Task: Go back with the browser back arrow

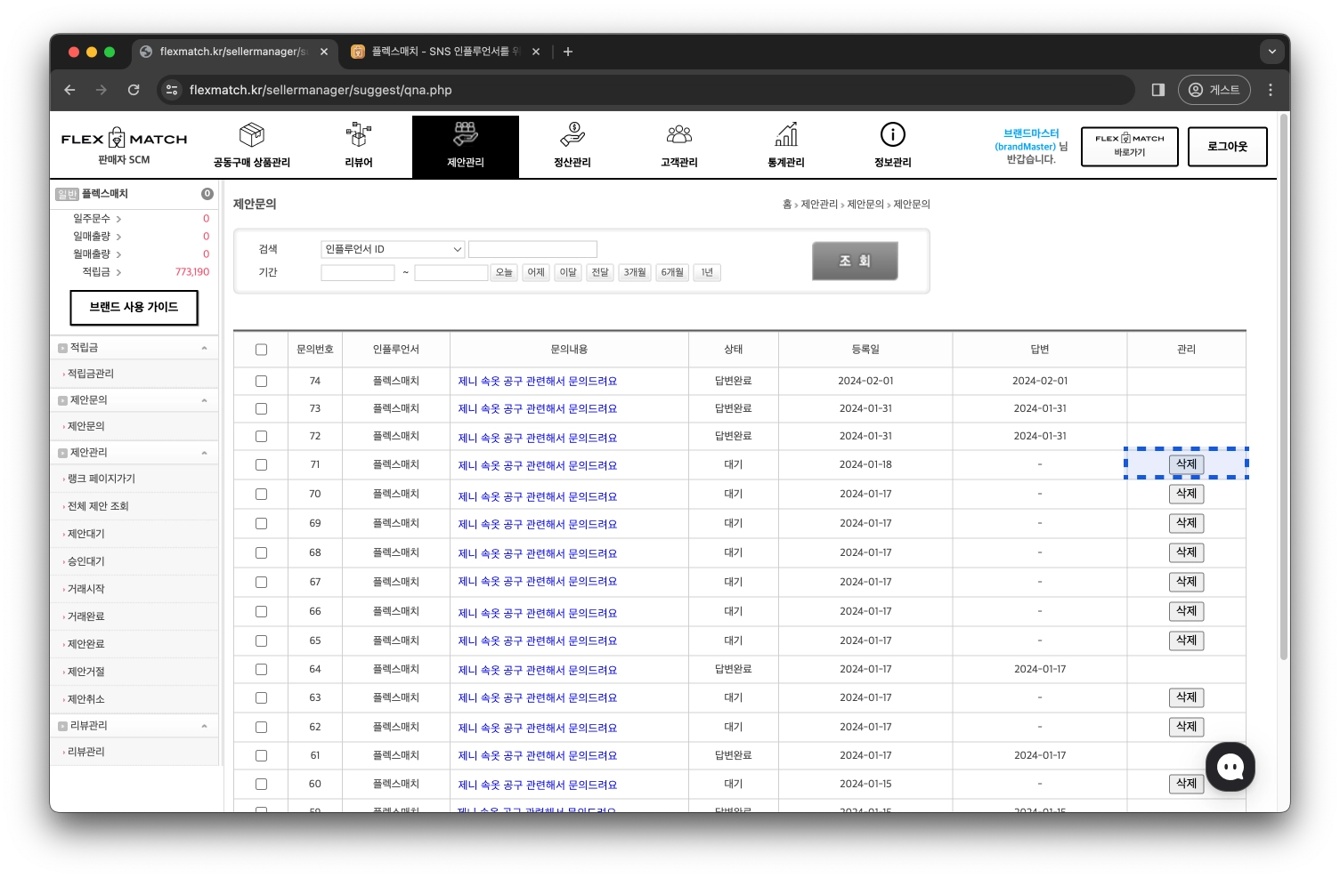Action: click(69, 90)
